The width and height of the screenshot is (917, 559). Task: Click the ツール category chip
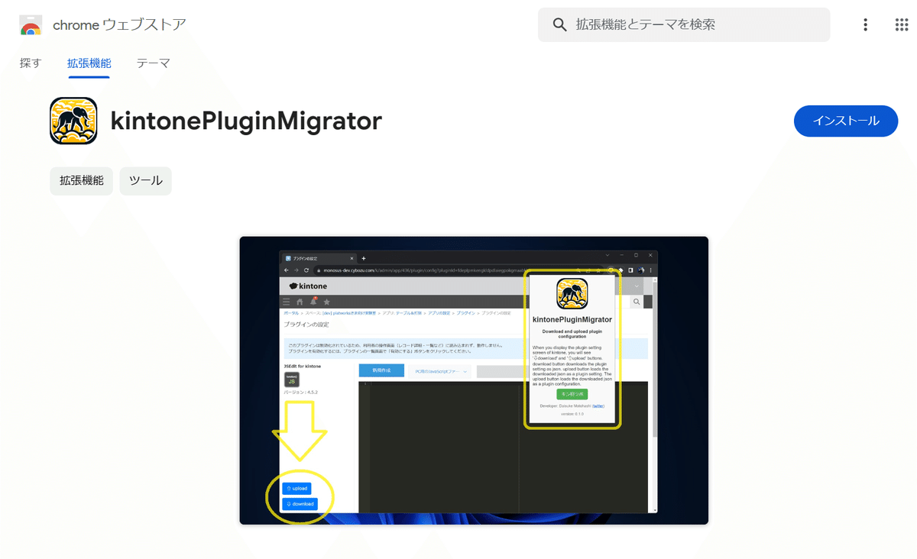click(x=145, y=181)
